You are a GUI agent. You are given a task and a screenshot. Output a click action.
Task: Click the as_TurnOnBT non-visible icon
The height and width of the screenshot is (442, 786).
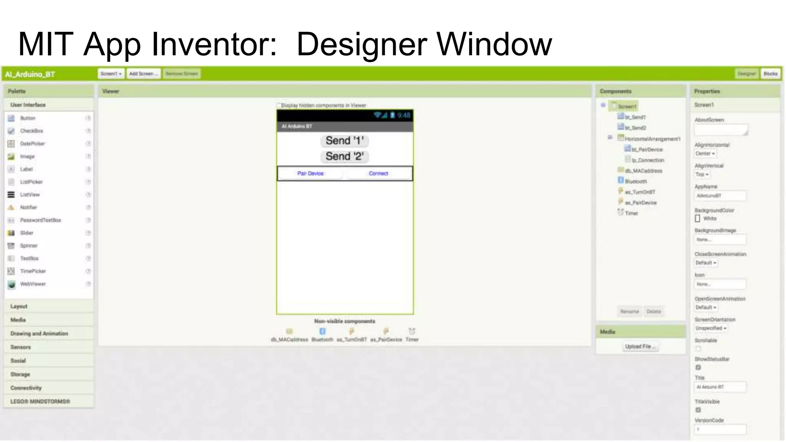click(351, 331)
